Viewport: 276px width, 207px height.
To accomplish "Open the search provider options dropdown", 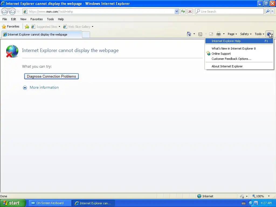I will click(272, 11).
